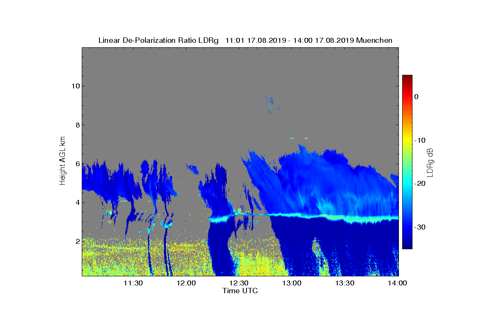Click the colorbar label 'LDRg dB'

pos(431,162)
